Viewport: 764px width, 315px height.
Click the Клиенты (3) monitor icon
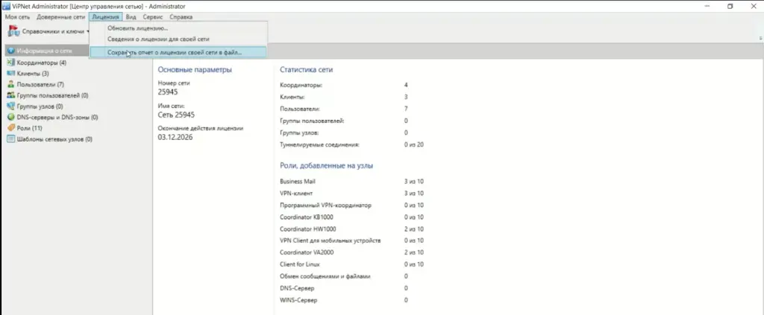click(x=11, y=74)
